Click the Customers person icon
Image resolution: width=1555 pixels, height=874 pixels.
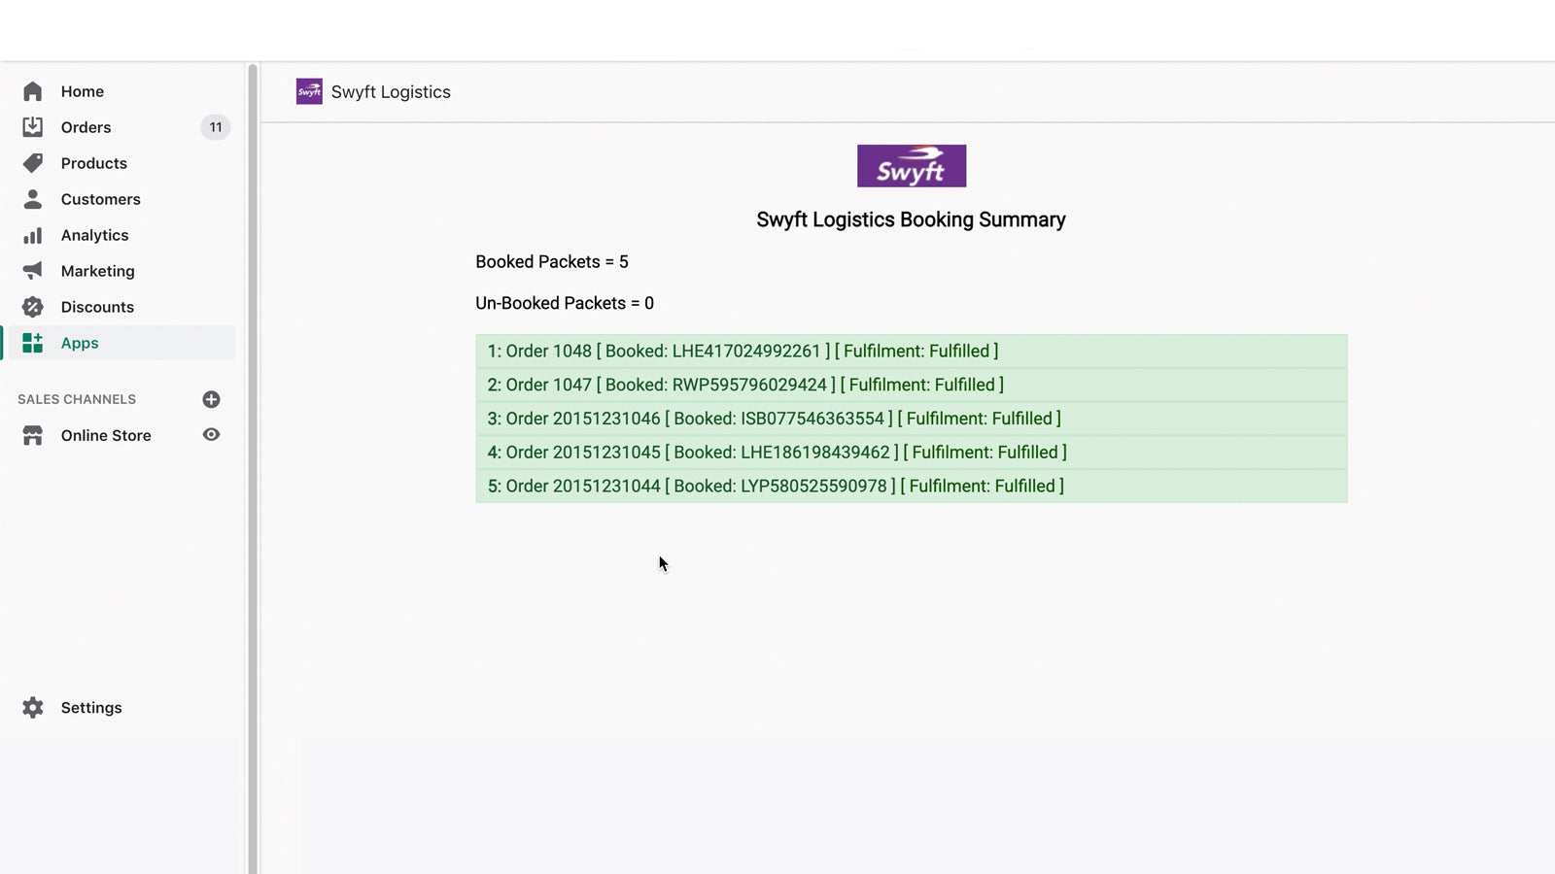point(32,199)
